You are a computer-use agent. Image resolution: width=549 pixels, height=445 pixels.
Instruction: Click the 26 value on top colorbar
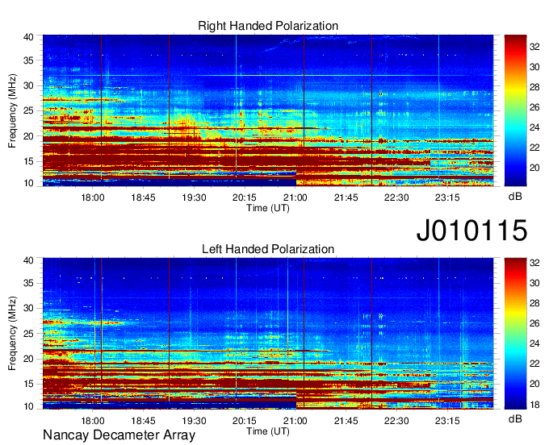click(534, 107)
